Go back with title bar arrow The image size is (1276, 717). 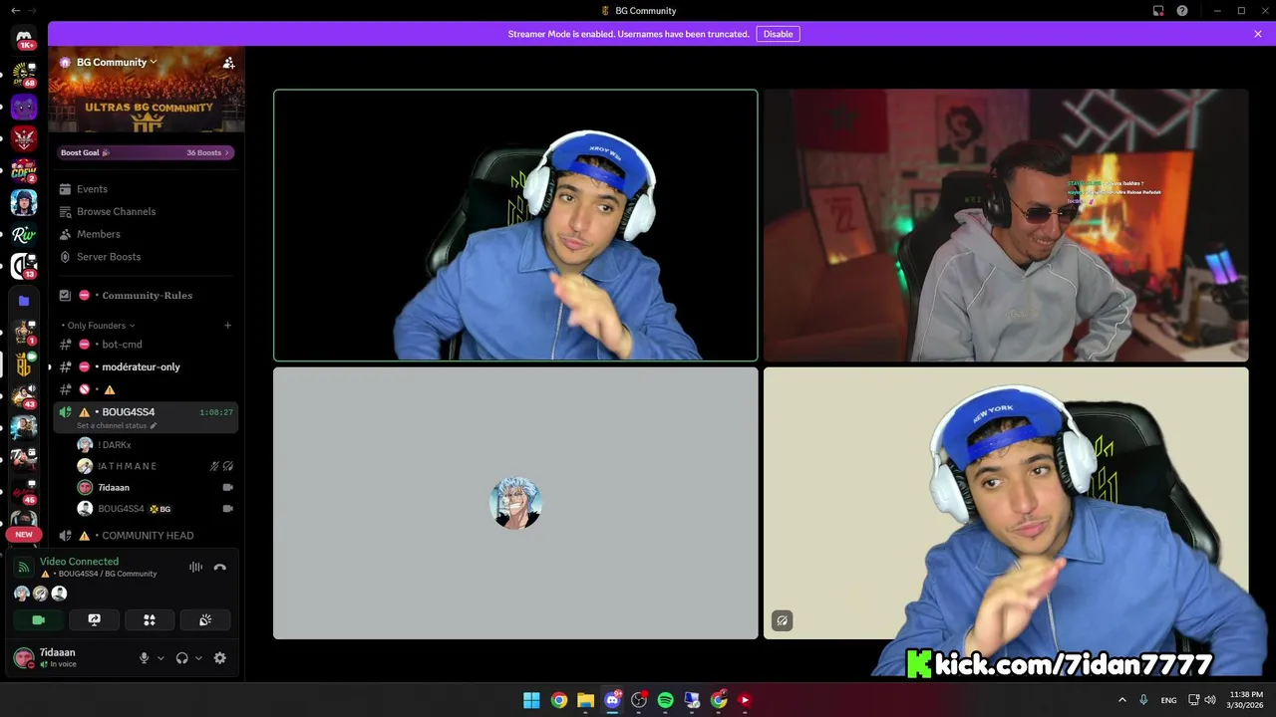coord(15,11)
